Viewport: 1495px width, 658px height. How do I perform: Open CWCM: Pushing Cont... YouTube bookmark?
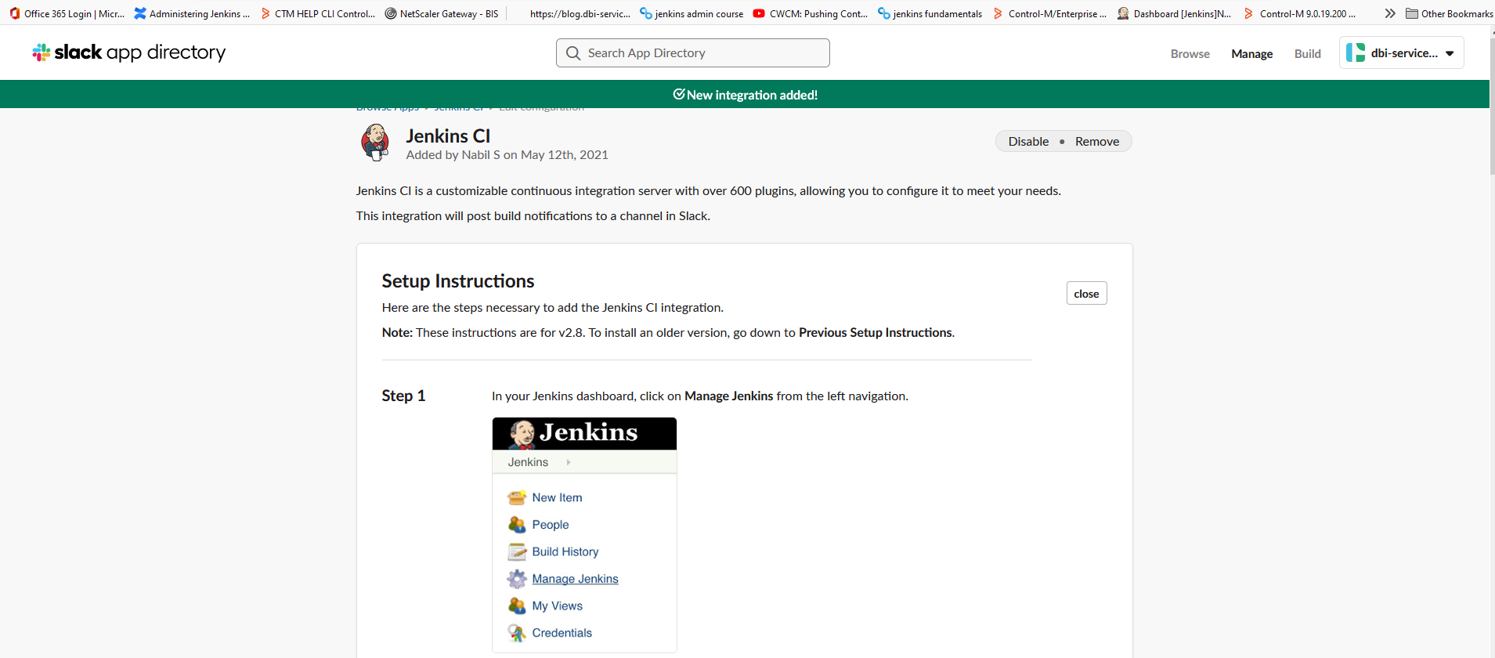click(x=810, y=13)
